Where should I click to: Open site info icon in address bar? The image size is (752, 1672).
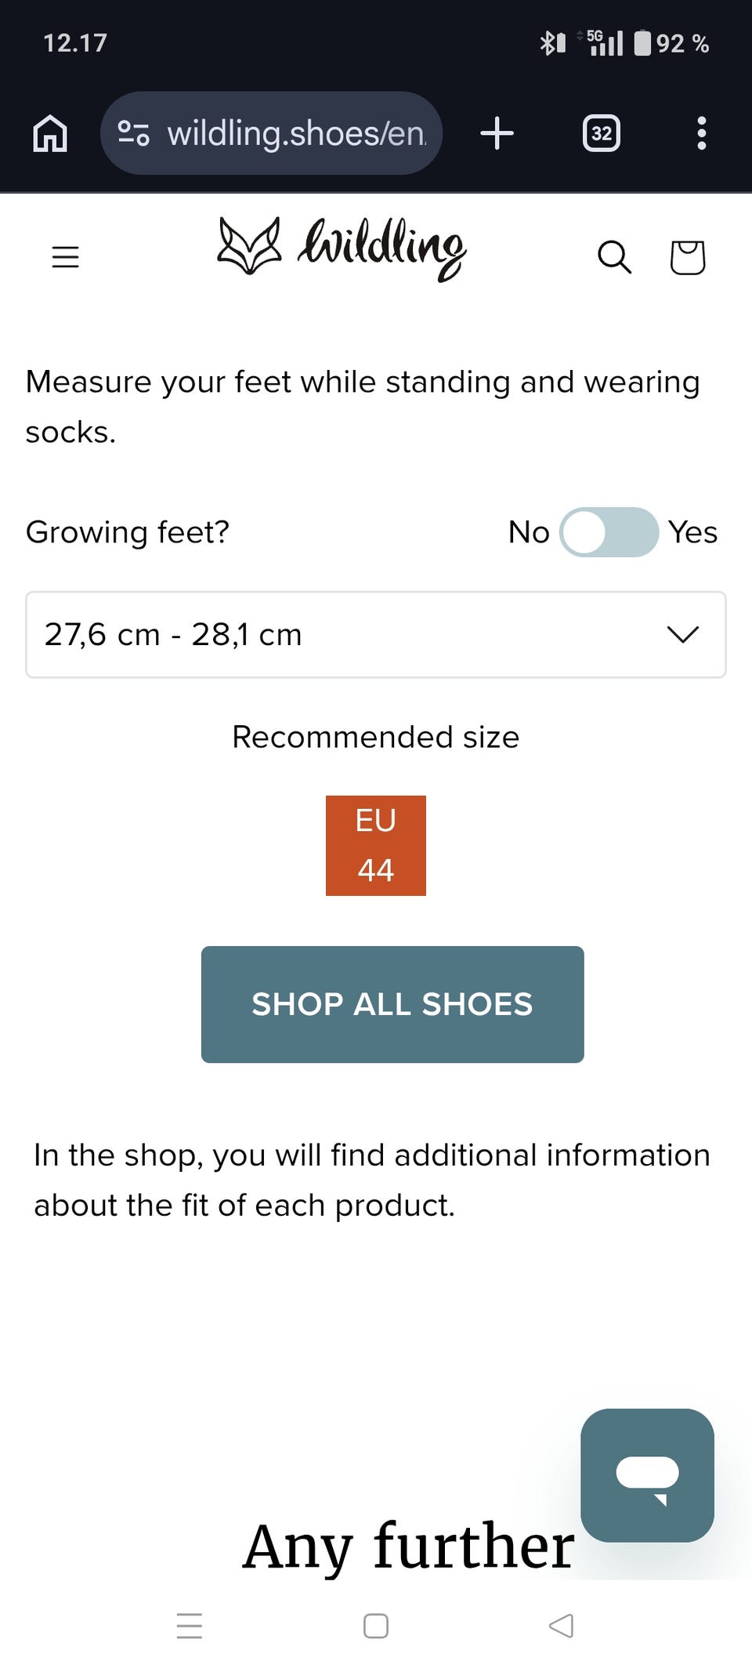tap(133, 133)
